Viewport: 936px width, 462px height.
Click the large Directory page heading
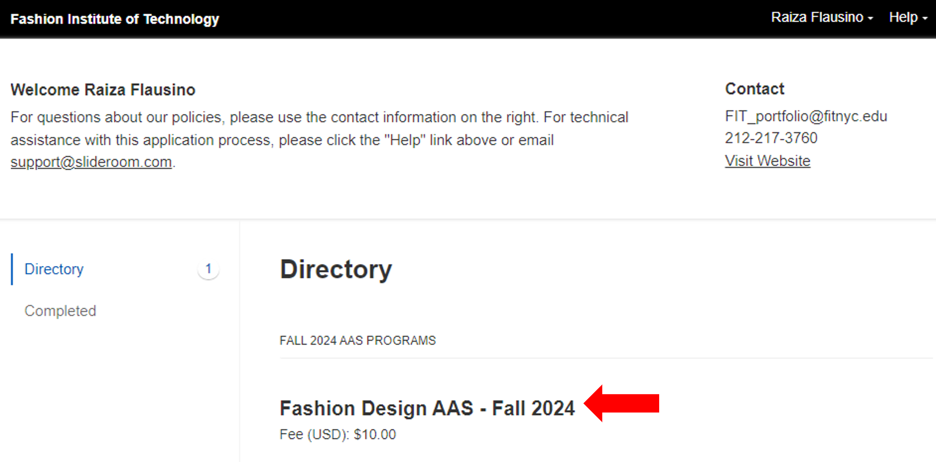pyautogui.click(x=336, y=269)
